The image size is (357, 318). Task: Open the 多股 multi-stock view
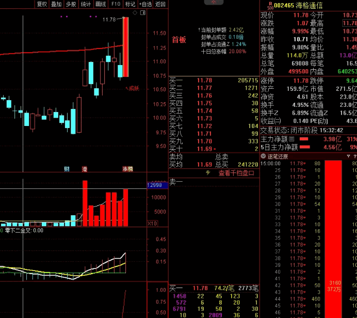click(71, 4)
